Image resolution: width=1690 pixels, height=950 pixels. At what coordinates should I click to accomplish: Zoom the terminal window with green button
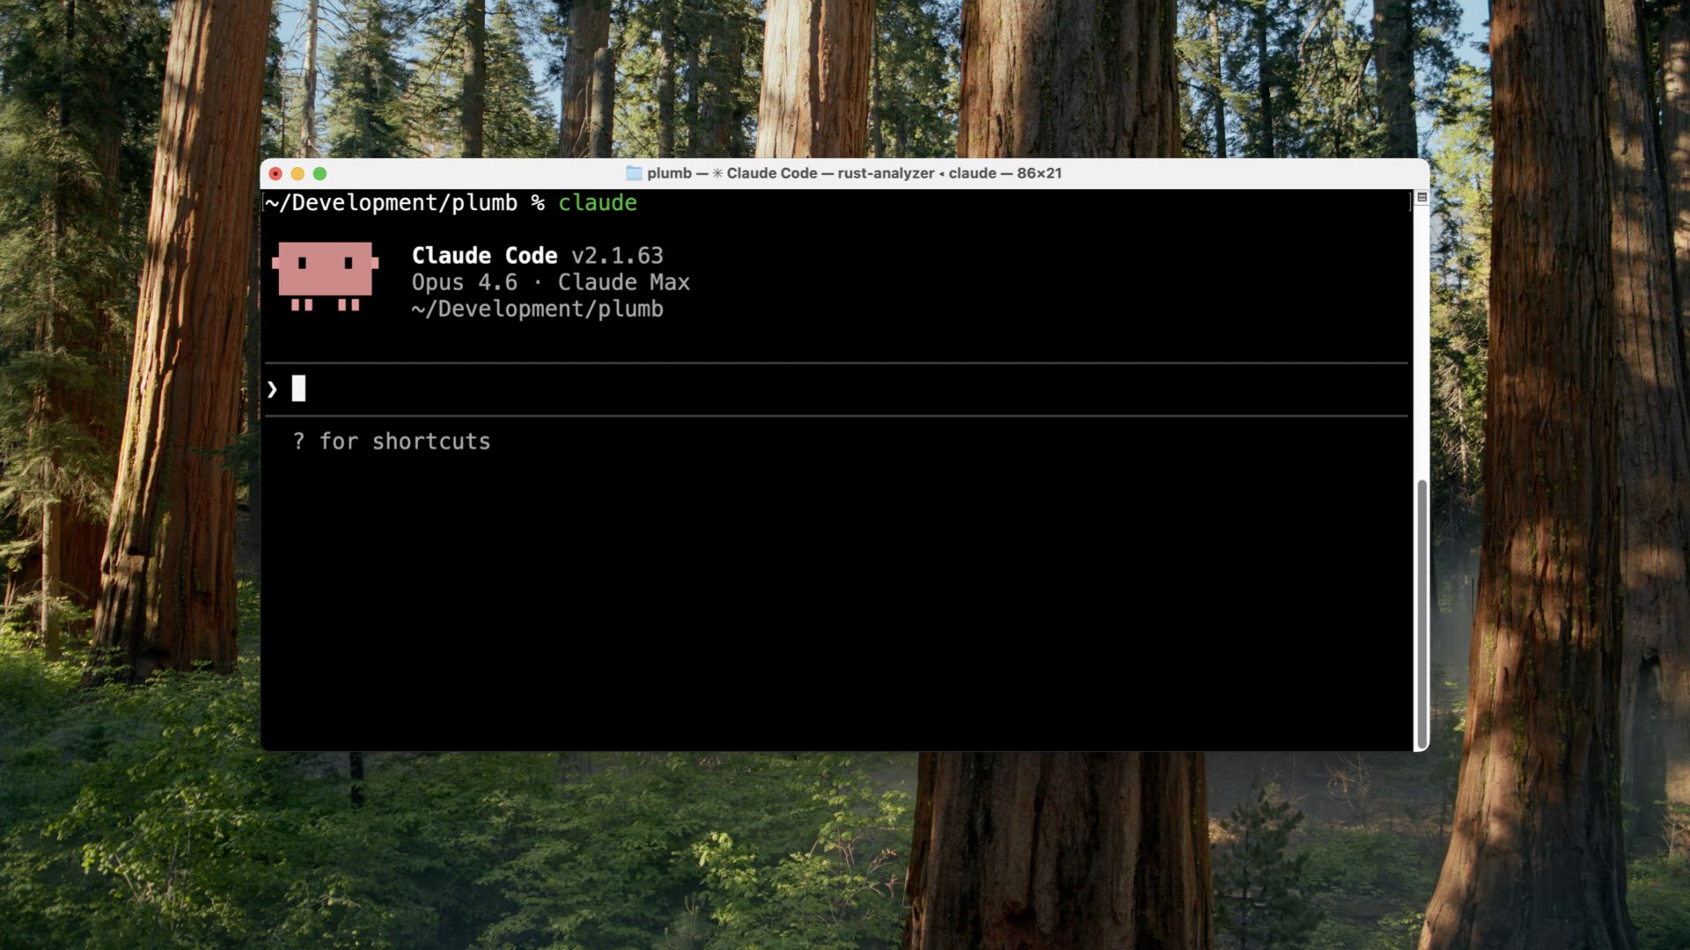pos(320,174)
